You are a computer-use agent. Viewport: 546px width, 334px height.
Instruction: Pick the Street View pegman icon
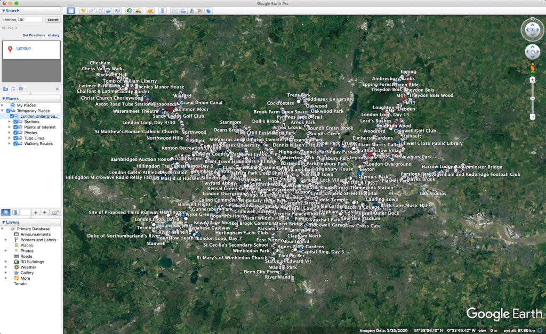click(533, 68)
